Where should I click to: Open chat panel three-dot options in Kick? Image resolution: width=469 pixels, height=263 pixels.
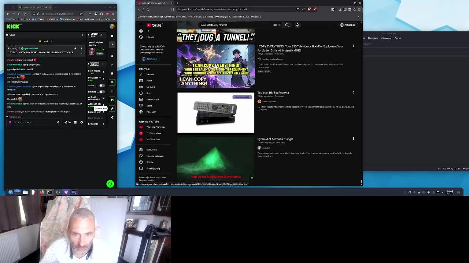pos(82,35)
